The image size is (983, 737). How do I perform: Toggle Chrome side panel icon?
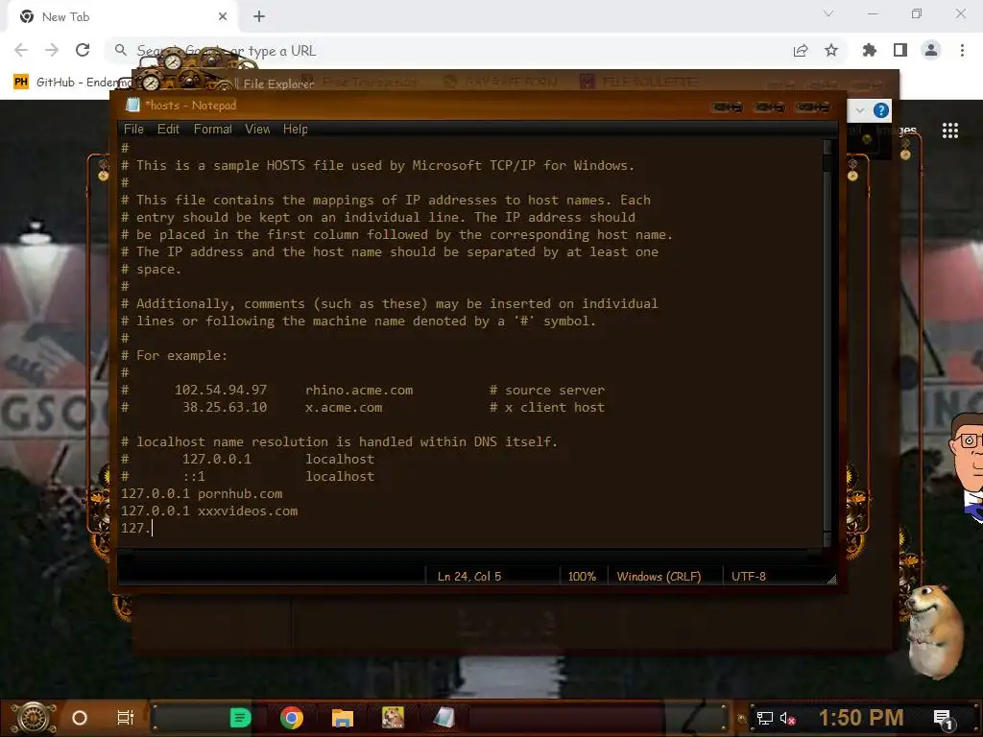point(900,50)
